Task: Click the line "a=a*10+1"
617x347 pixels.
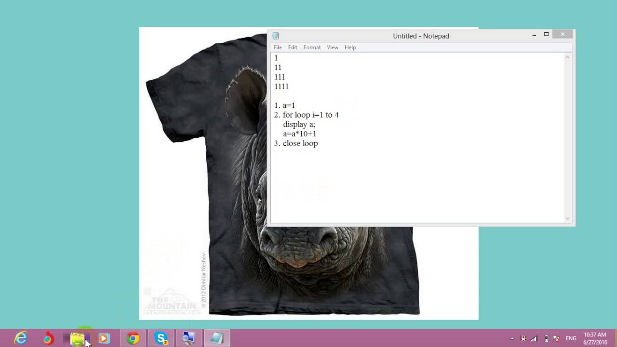Action: (x=299, y=134)
